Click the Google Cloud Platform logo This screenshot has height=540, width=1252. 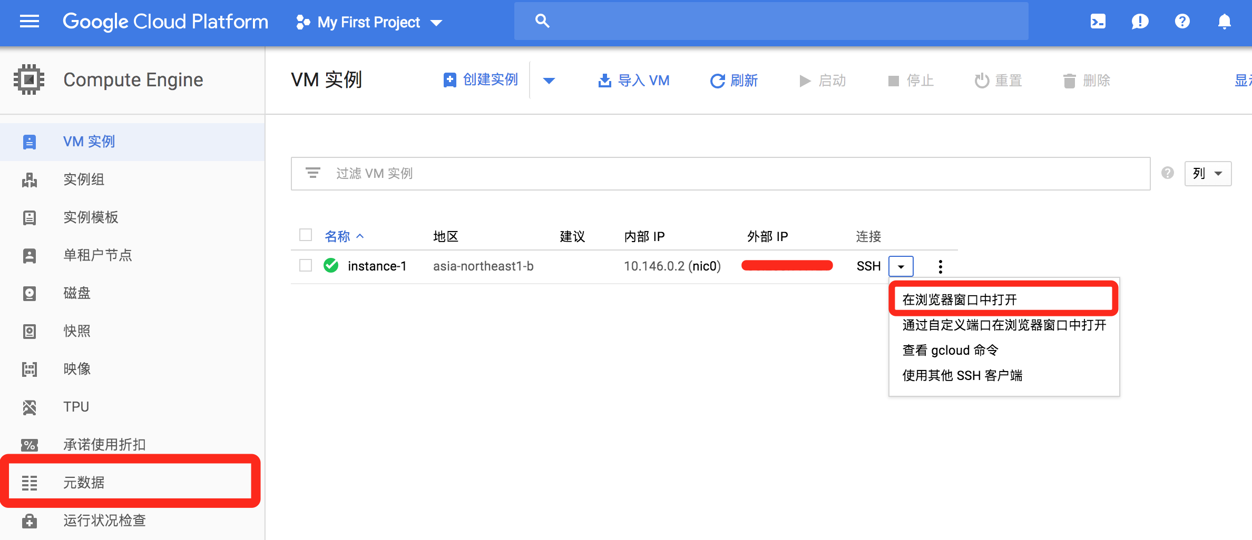coord(165,22)
